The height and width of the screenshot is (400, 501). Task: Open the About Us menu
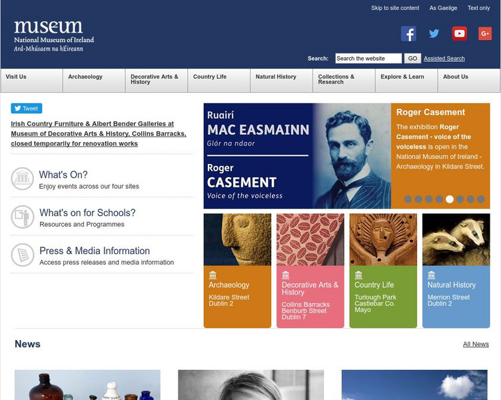pos(469,80)
